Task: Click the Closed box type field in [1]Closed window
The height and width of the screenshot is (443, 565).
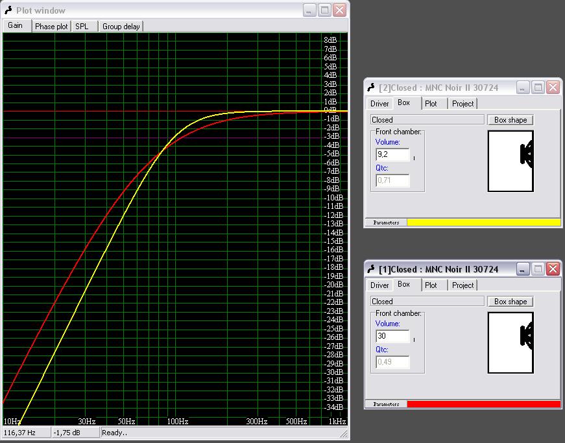Action: pyautogui.click(x=427, y=302)
